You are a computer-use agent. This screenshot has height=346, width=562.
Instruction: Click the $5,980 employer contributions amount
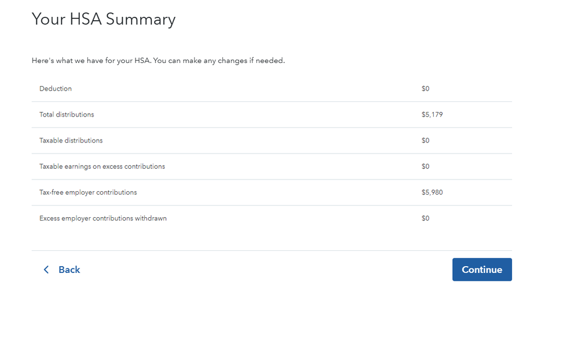coord(432,192)
